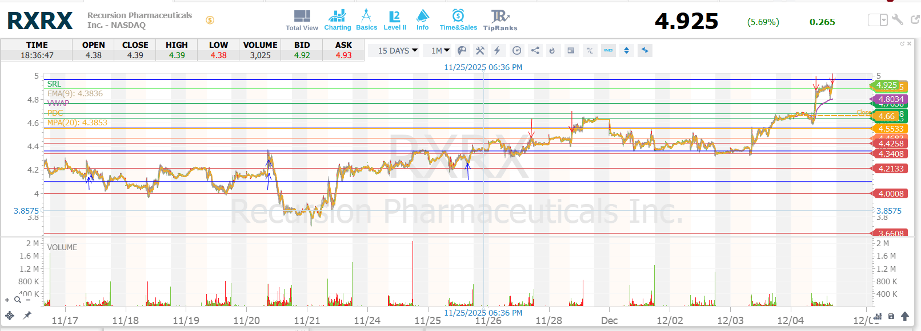
Task: Click the 4.8034 purple price tag
Action: [x=890, y=99]
